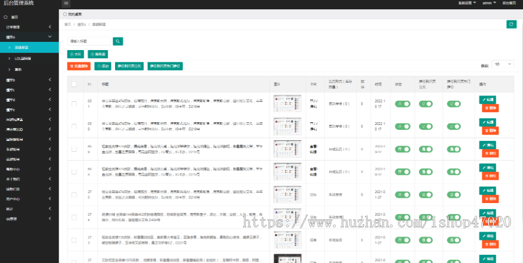Check the checkbox for row 691
523x263 pixels.
tap(74, 104)
